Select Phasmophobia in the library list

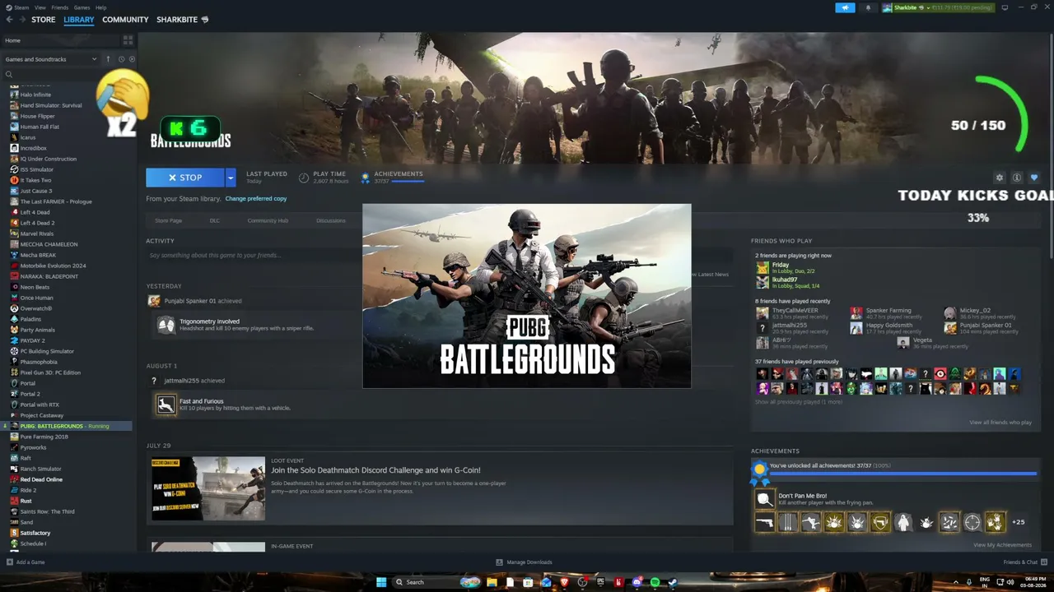coord(39,362)
